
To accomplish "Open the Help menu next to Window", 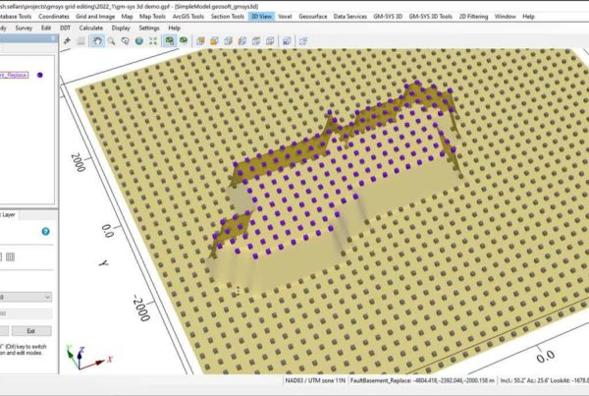I will pyautogui.click(x=528, y=17).
